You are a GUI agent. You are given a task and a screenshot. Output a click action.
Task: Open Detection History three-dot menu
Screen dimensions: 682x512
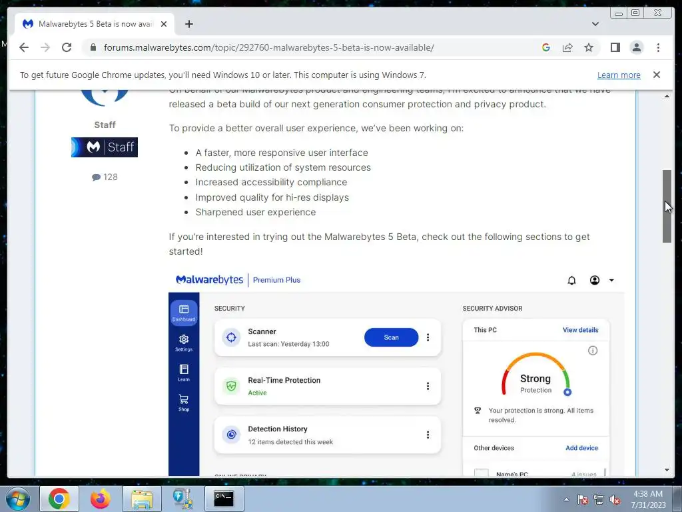(428, 435)
